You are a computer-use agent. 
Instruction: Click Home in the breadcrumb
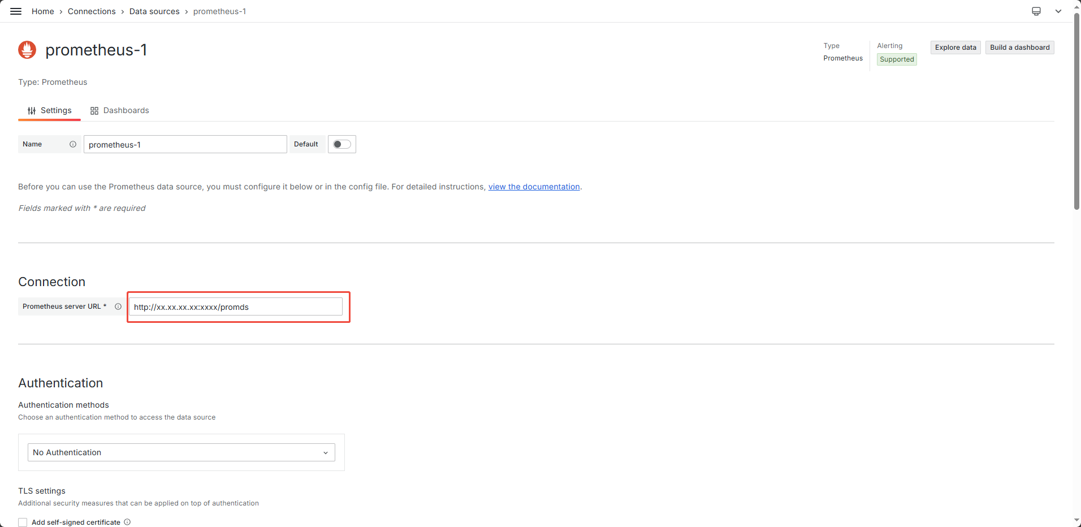(x=43, y=11)
